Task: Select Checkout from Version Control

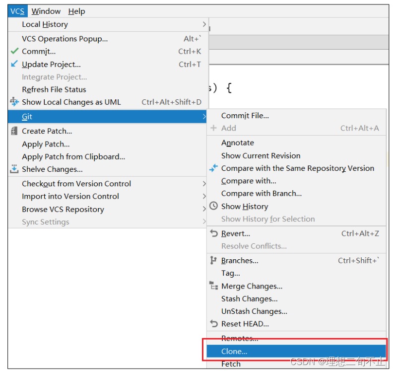Action: pyautogui.click(x=107, y=184)
